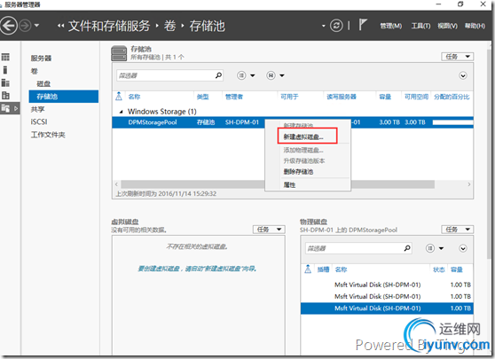Select 工作文件夹 in the navigation list
The width and height of the screenshot is (495, 359).
coord(48,135)
